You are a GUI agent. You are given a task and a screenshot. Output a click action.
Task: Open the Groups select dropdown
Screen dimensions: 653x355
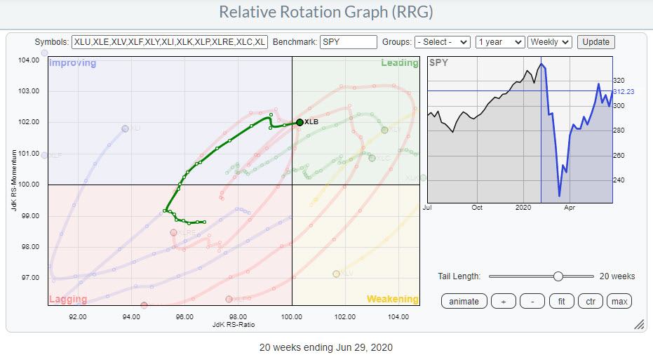pyautogui.click(x=442, y=42)
